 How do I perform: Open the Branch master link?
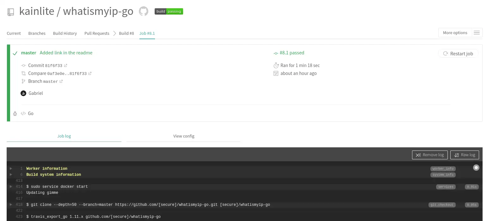click(51, 82)
